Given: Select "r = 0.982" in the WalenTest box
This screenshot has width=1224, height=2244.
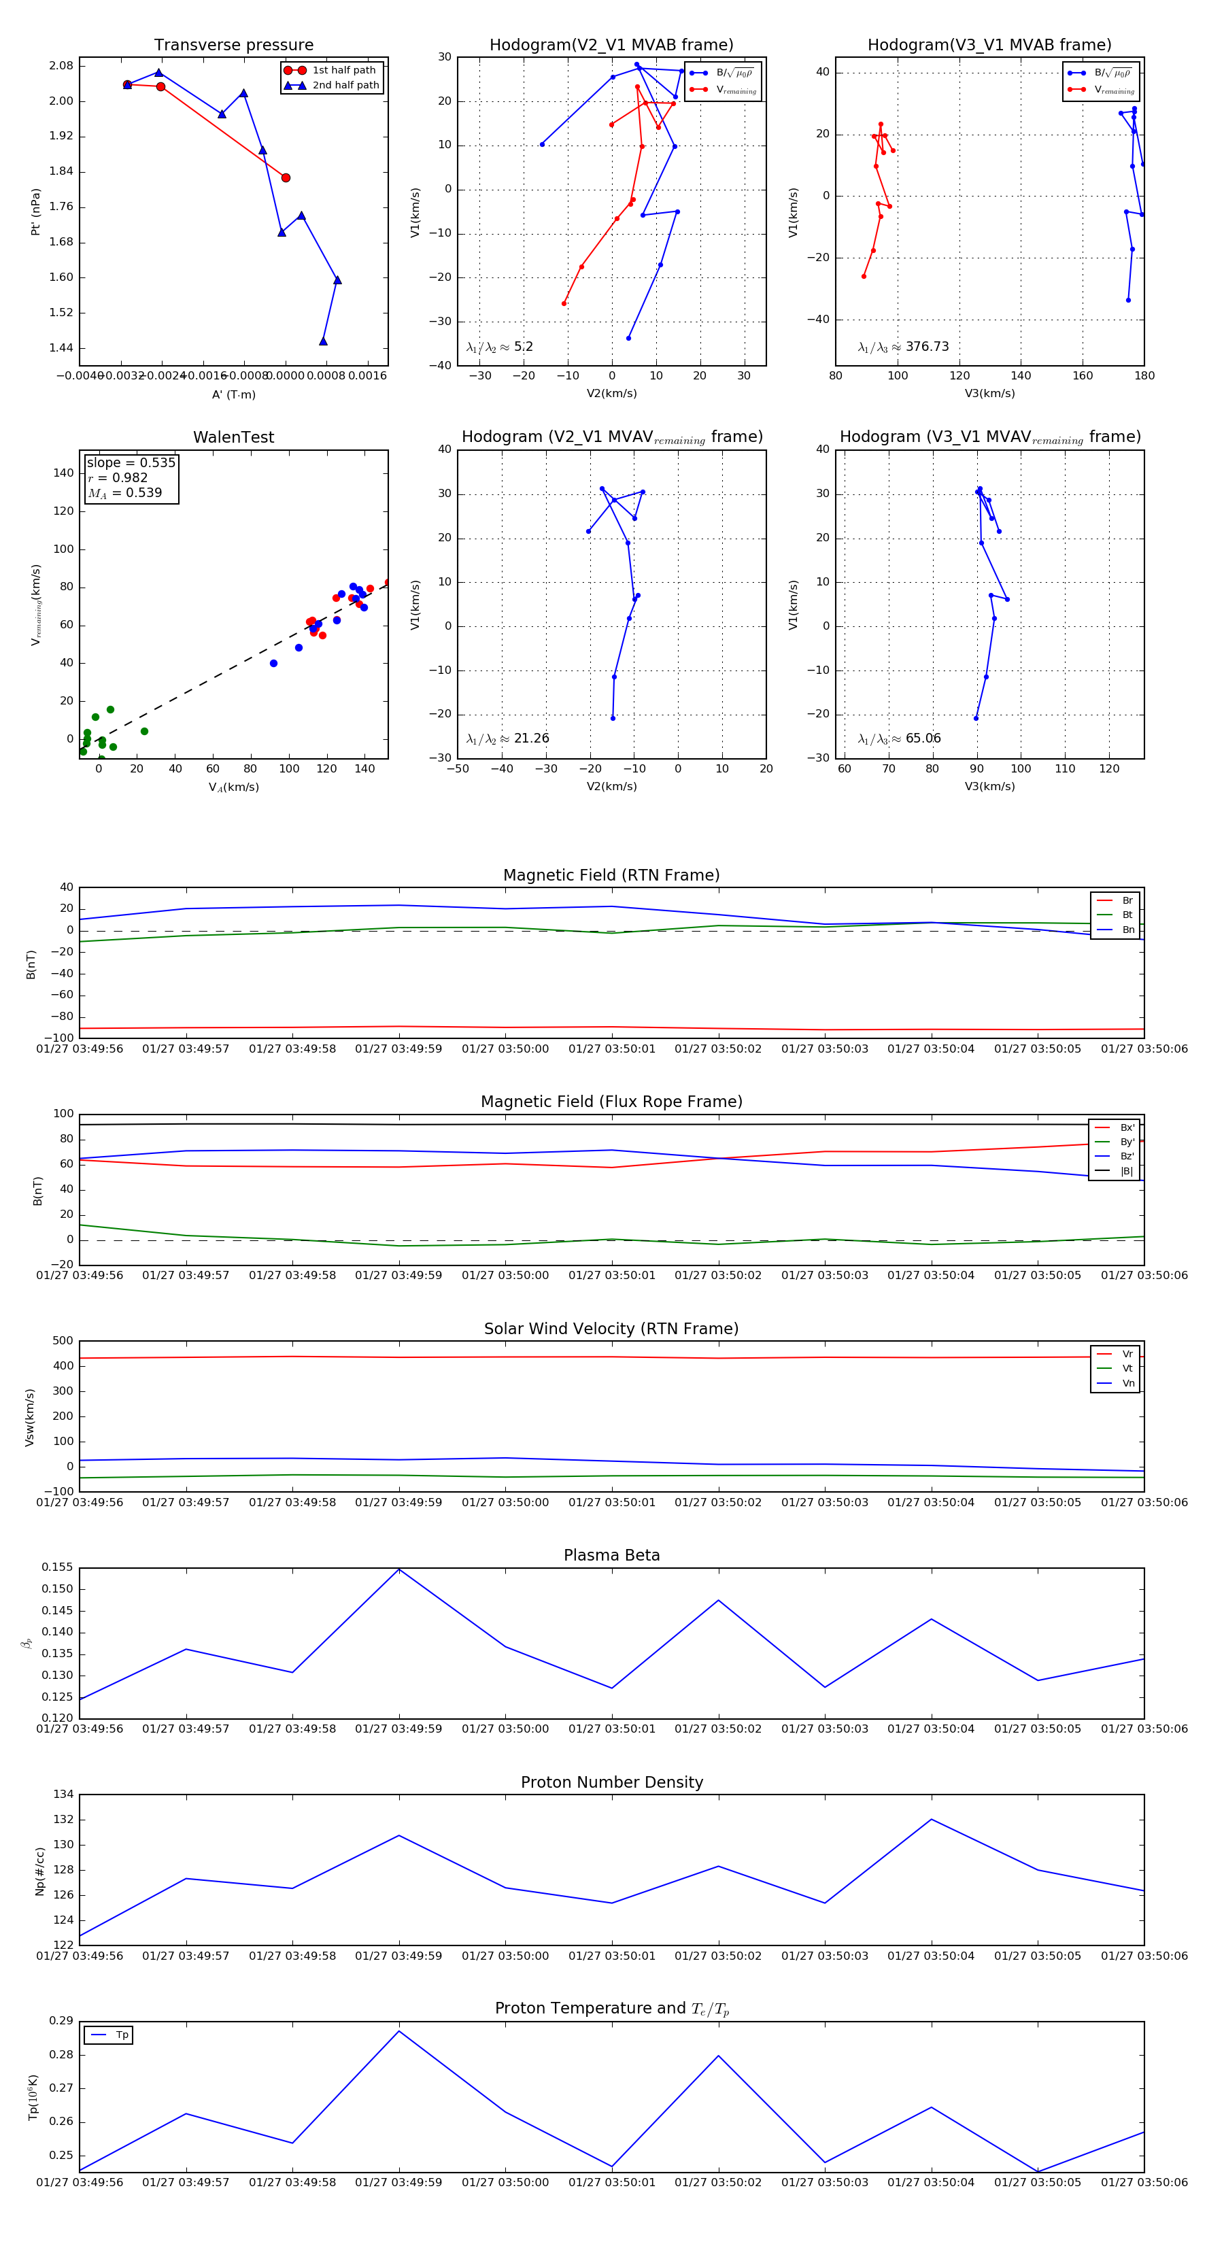Looking at the screenshot, I should [118, 477].
